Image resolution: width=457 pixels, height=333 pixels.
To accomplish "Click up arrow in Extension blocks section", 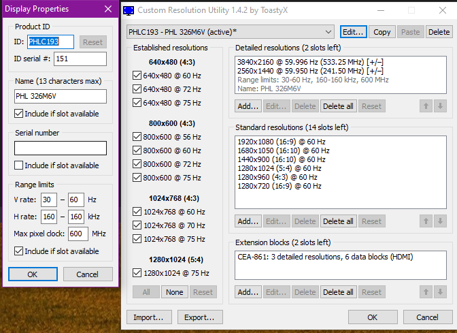I will point(426,292).
